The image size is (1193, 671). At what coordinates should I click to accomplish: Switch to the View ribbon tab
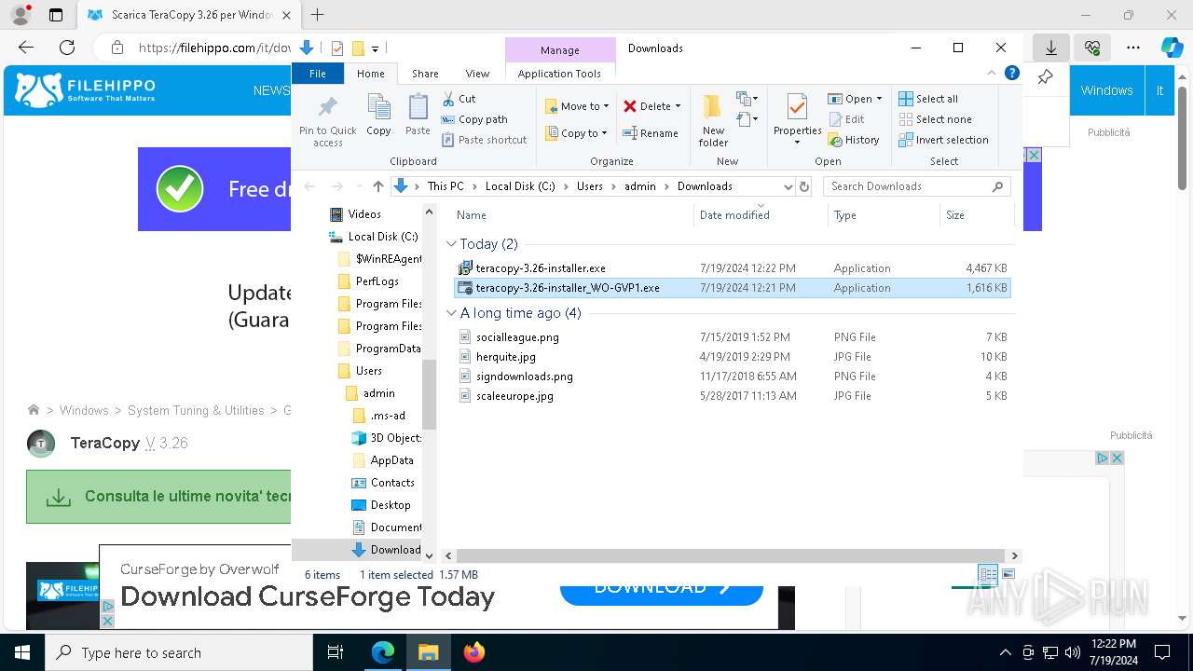pyautogui.click(x=477, y=74)
